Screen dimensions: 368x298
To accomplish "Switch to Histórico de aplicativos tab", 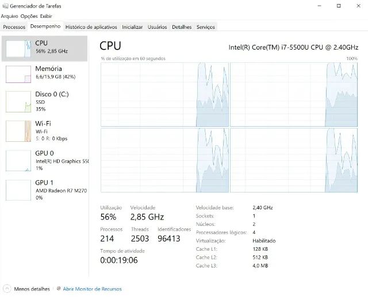I will click(x=91, y=27).
